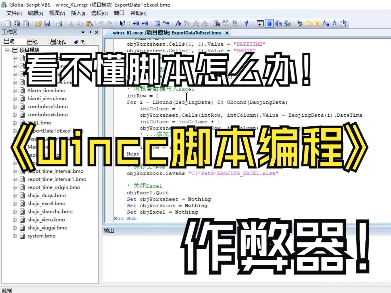Toggle the workspace auto-hide pin
The width and height of the screenshot is (391, 293).
click(90, 32)
